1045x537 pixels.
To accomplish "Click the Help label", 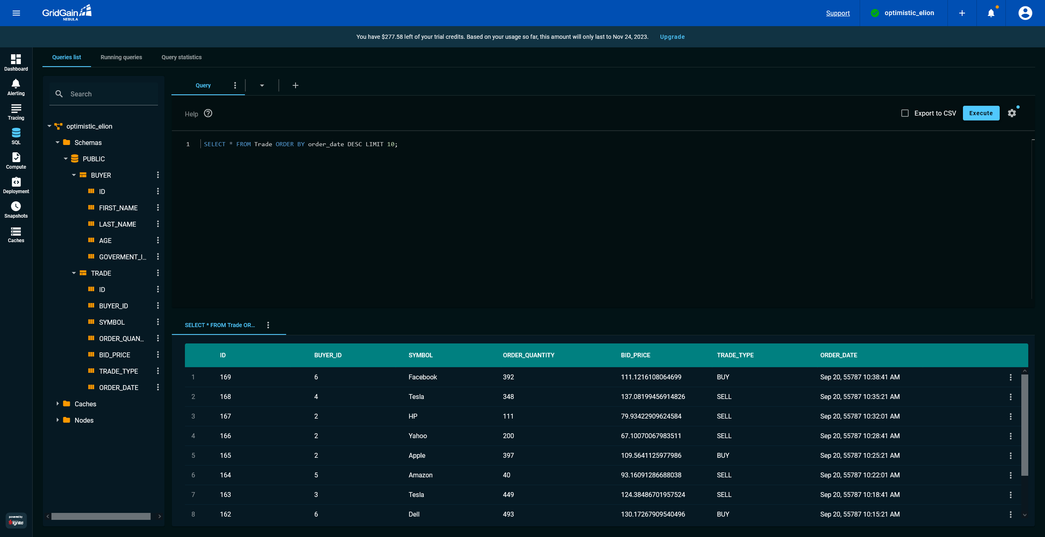I will pyautogui.click(x=191, y=114).
